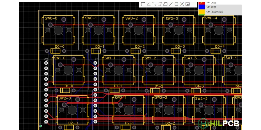Click the SW2-0 designator label

click(65, 98)
